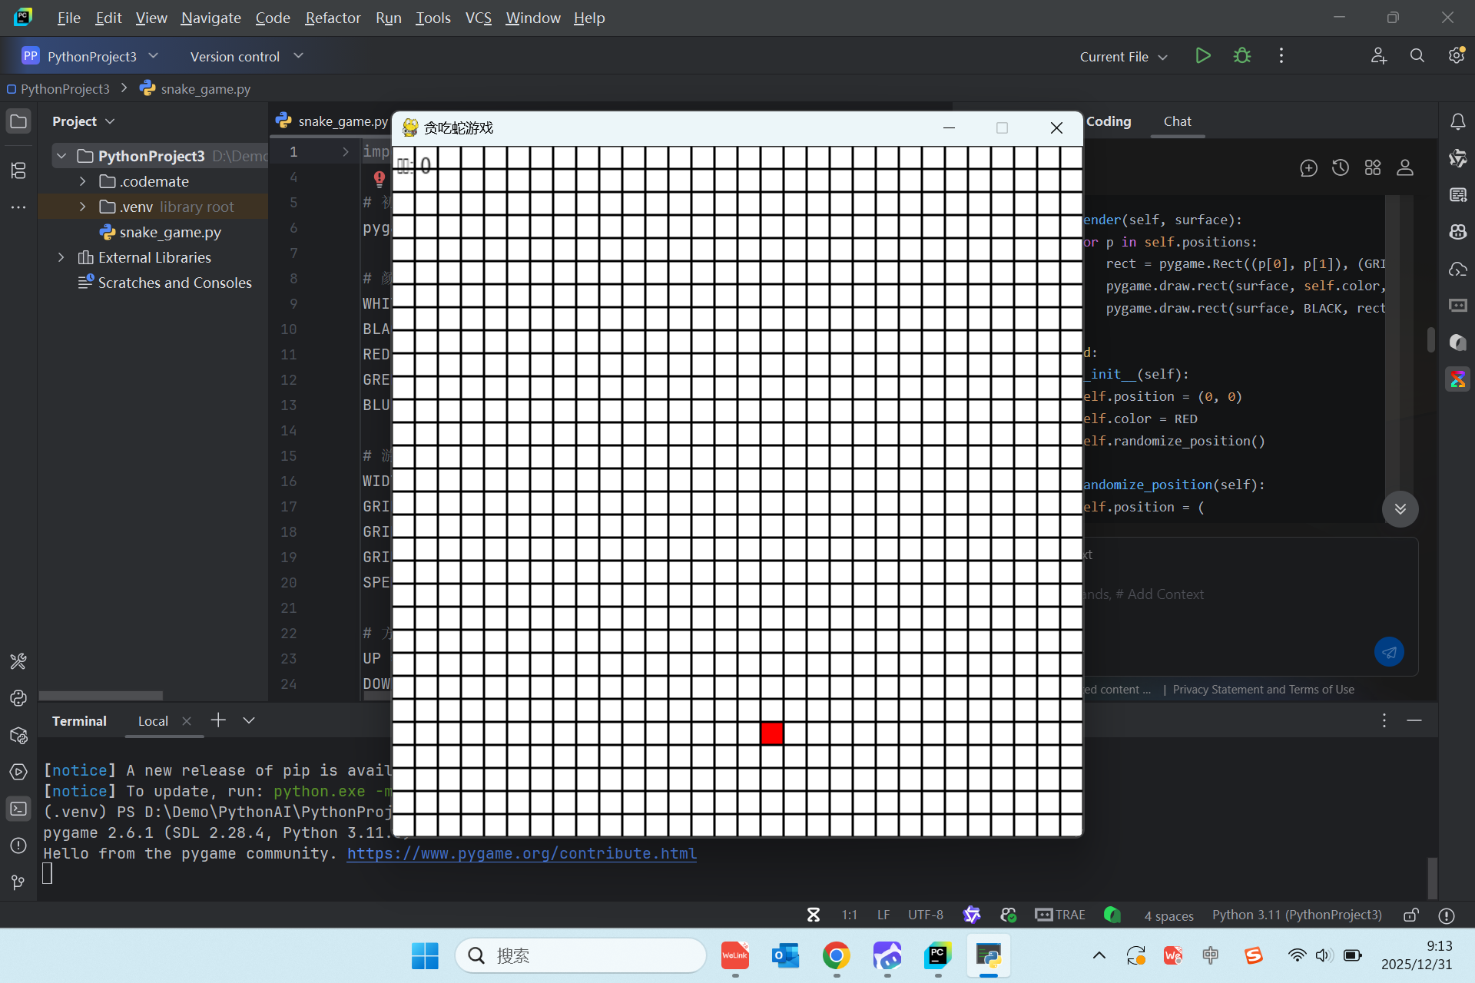Click the green Run button

point(1203,56)
